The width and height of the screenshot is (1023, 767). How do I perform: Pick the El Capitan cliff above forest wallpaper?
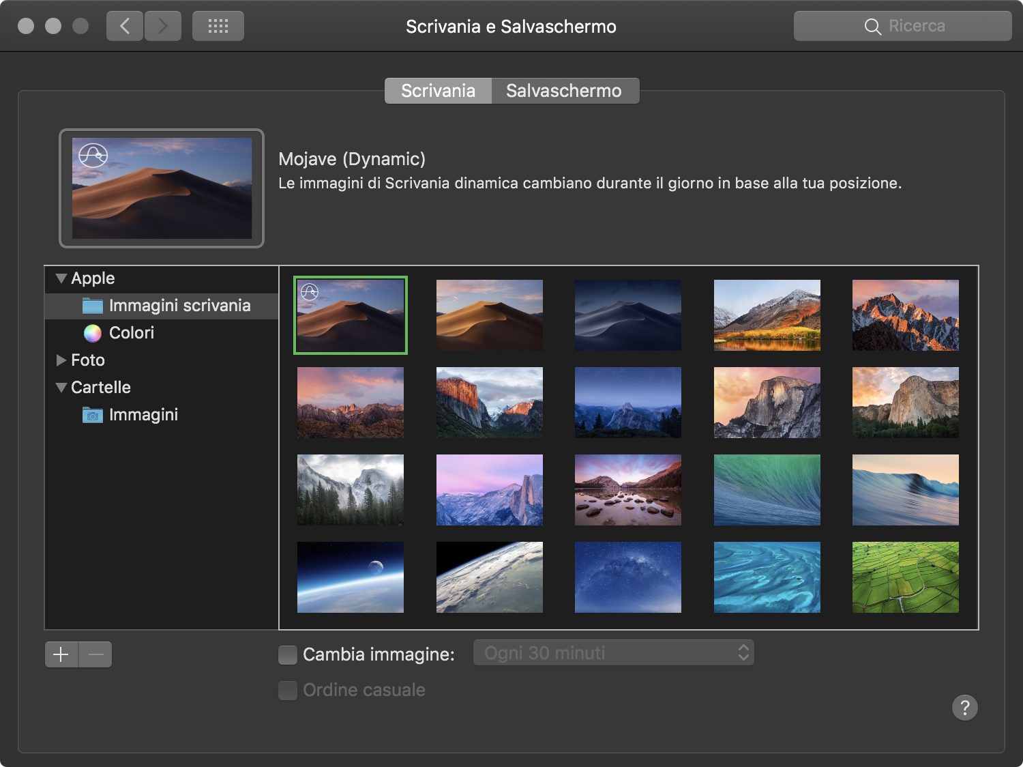[906, 403]
